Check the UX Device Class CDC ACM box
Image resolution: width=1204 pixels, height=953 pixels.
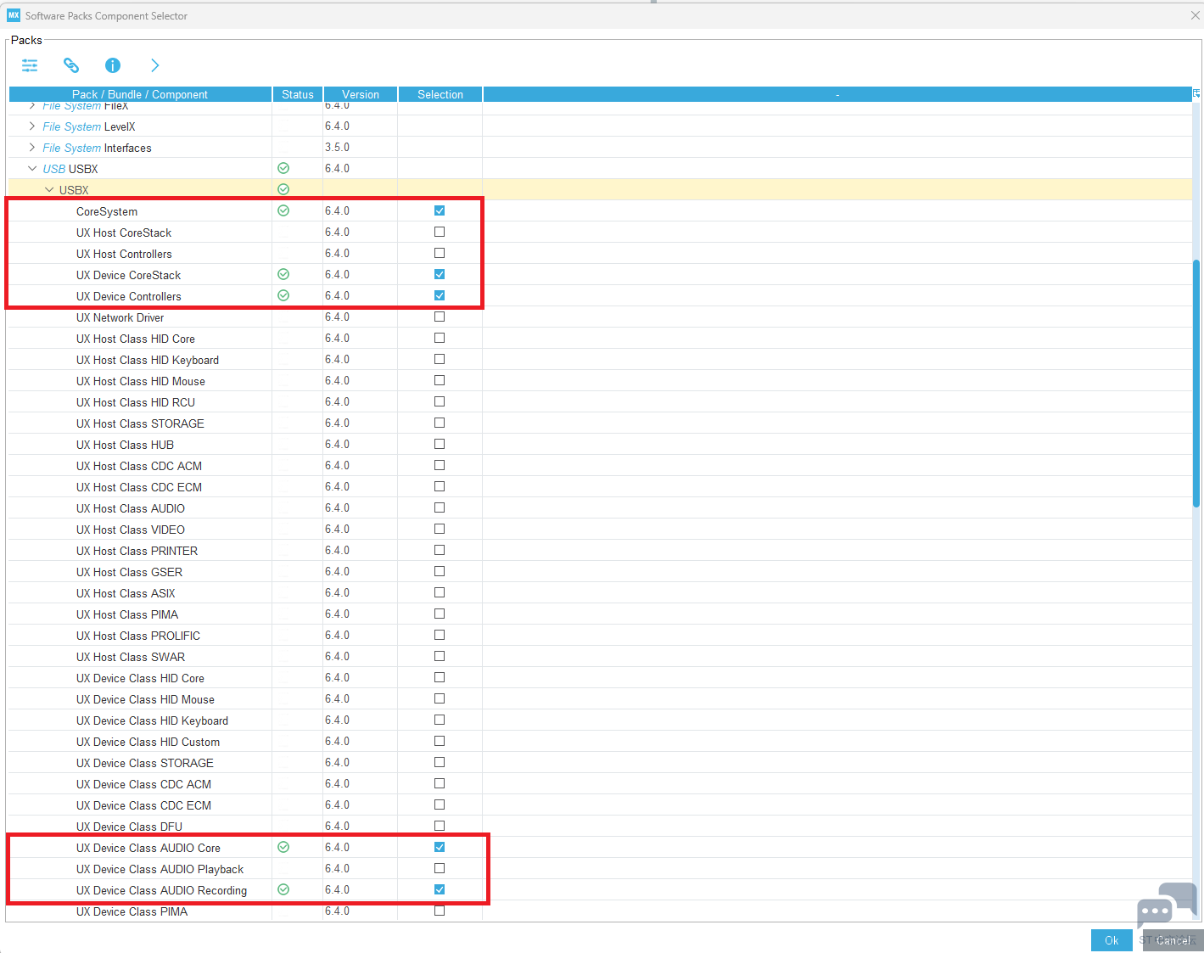point(440,783)
